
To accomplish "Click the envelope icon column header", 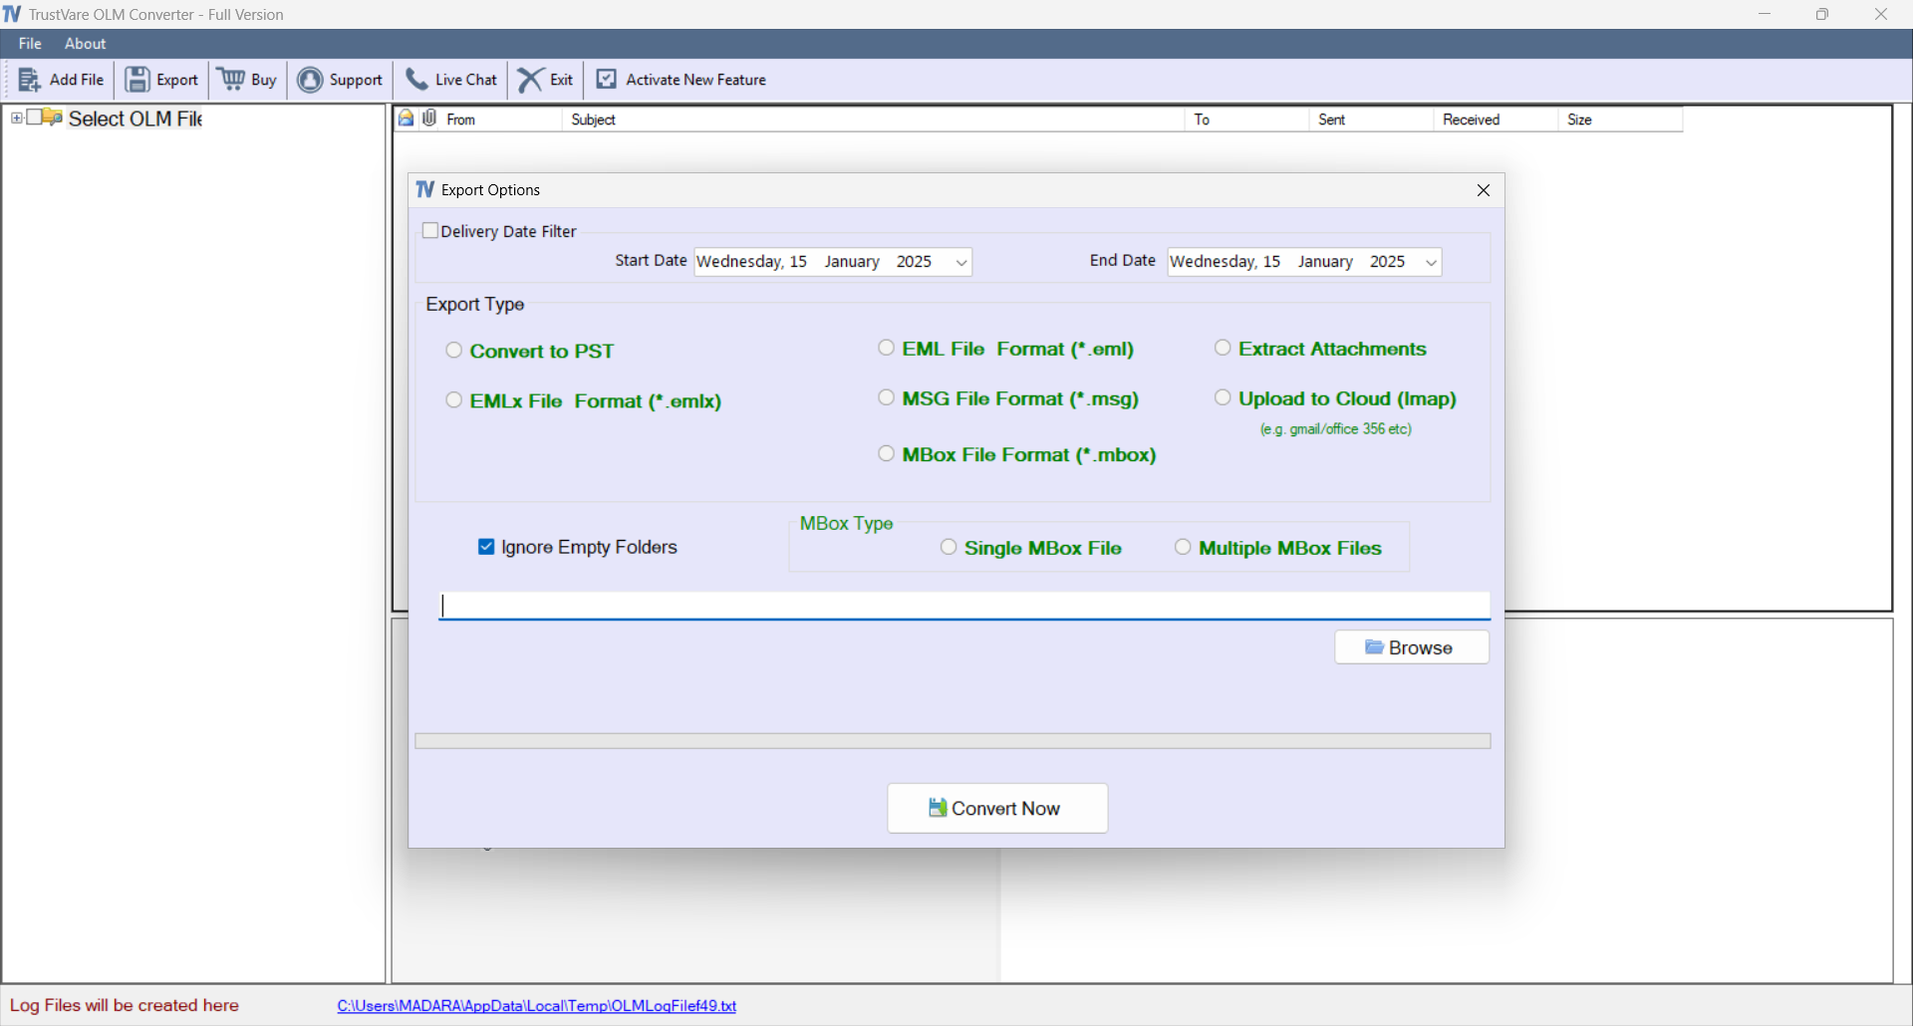I will point(407,119).
